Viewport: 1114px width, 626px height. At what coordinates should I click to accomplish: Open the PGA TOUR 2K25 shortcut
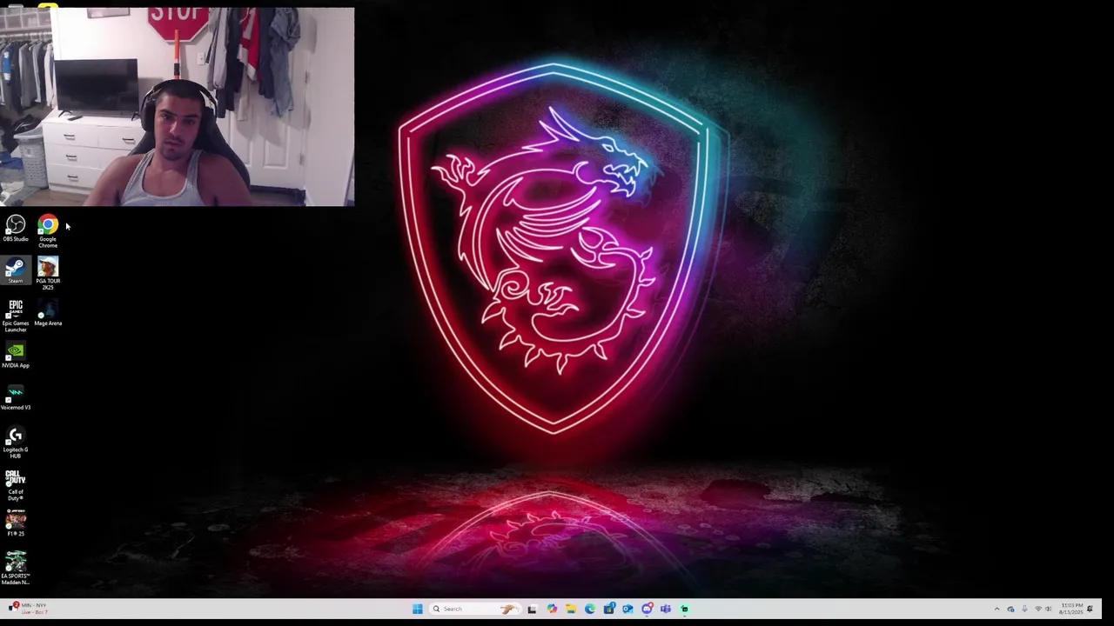(x=48, y=274)
